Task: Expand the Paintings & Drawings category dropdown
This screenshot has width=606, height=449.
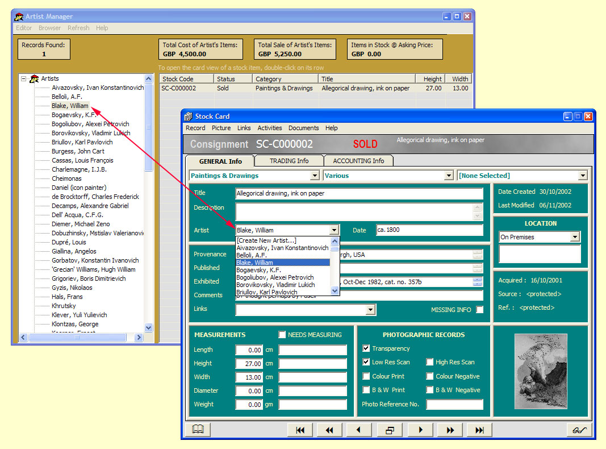Action: pos(315,176)
